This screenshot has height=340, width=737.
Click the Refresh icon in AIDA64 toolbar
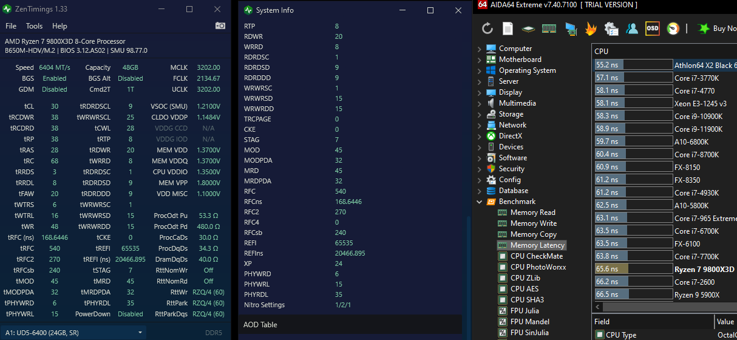pos(487,28)
